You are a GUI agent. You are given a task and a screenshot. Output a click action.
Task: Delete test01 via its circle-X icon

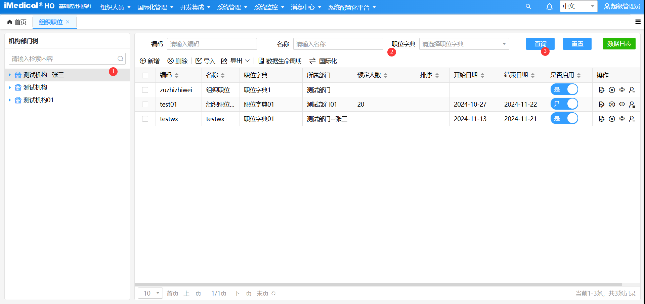pyautogui.click(x=612, y=104)
